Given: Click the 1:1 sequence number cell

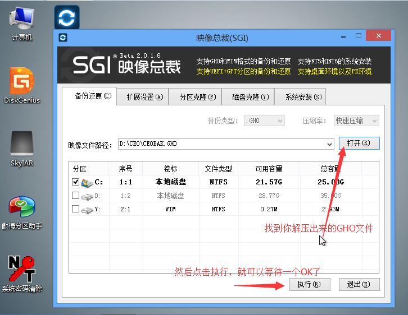Looking at the screenshot, I should [126, 182].
